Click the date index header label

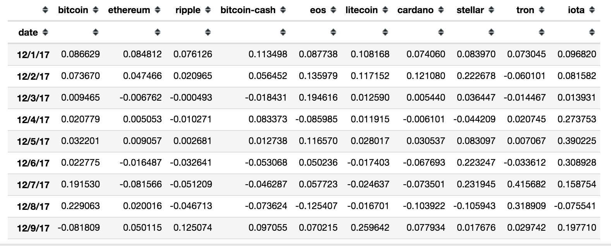pos(28,33)
